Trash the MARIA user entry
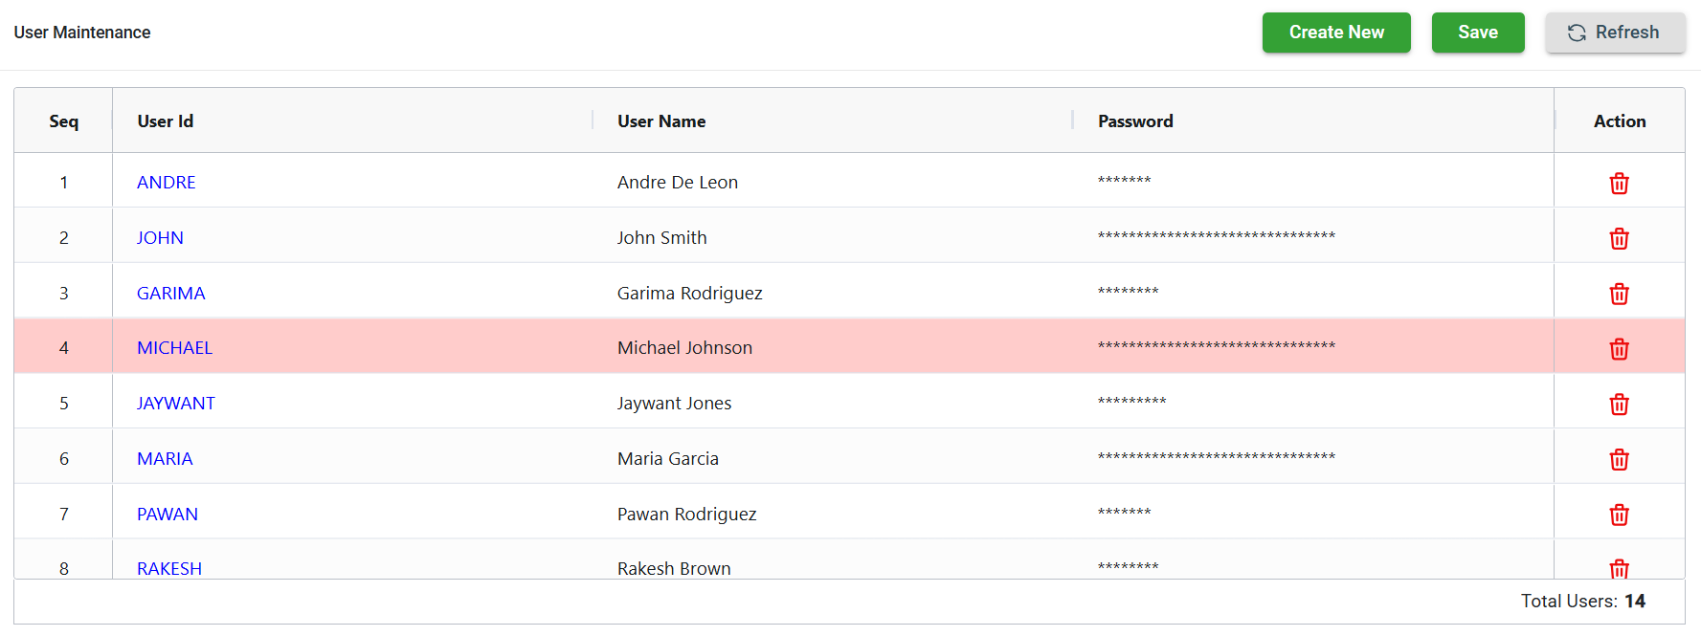1701x636 pixels. point(1619,460)
